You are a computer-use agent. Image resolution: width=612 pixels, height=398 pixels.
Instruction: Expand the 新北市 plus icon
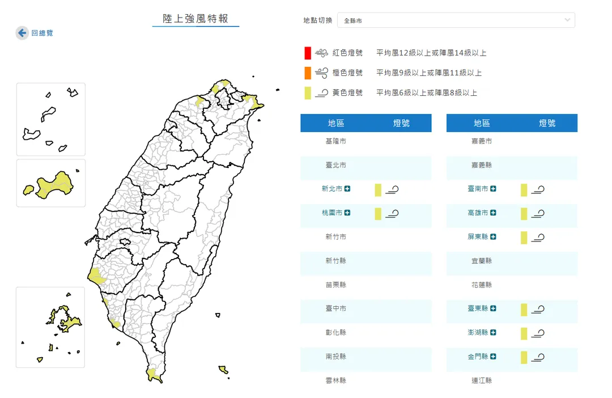coord(347,189)
